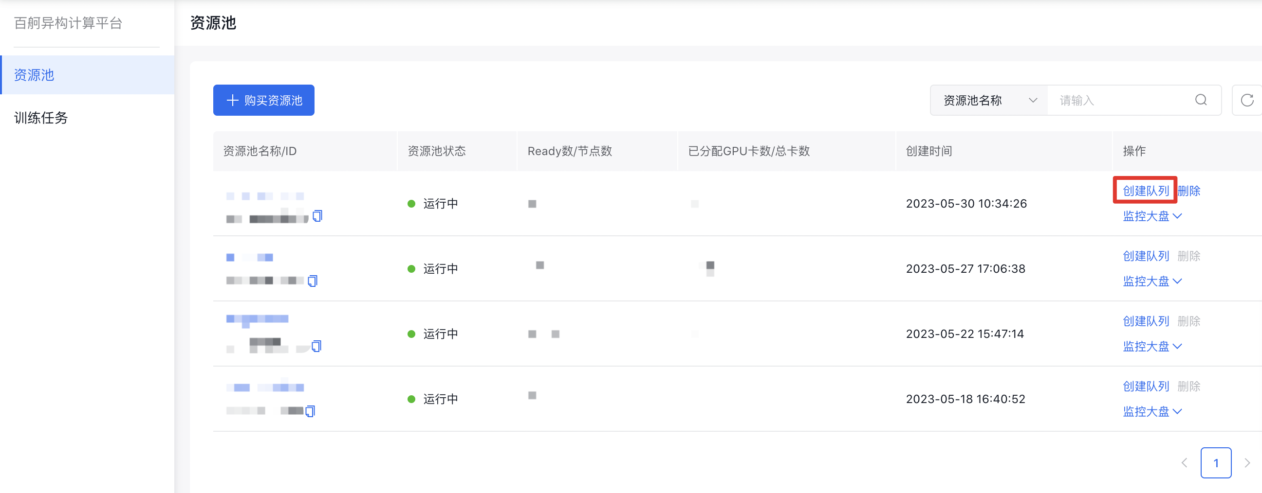Open 资源池 in the left sidebar
The height and width of the screenshot is (493, 1262).
pyautogui.click(x=34, y=75)
